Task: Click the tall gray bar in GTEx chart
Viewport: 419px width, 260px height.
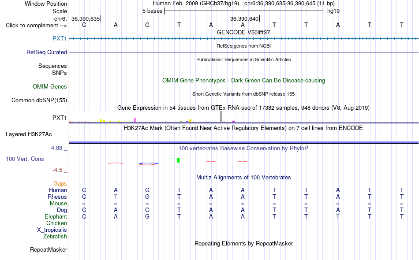Action: 221,117
